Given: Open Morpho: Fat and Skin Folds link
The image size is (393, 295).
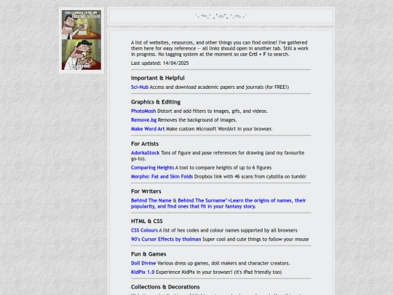Looking at the screenshot, I should [162, 176].
